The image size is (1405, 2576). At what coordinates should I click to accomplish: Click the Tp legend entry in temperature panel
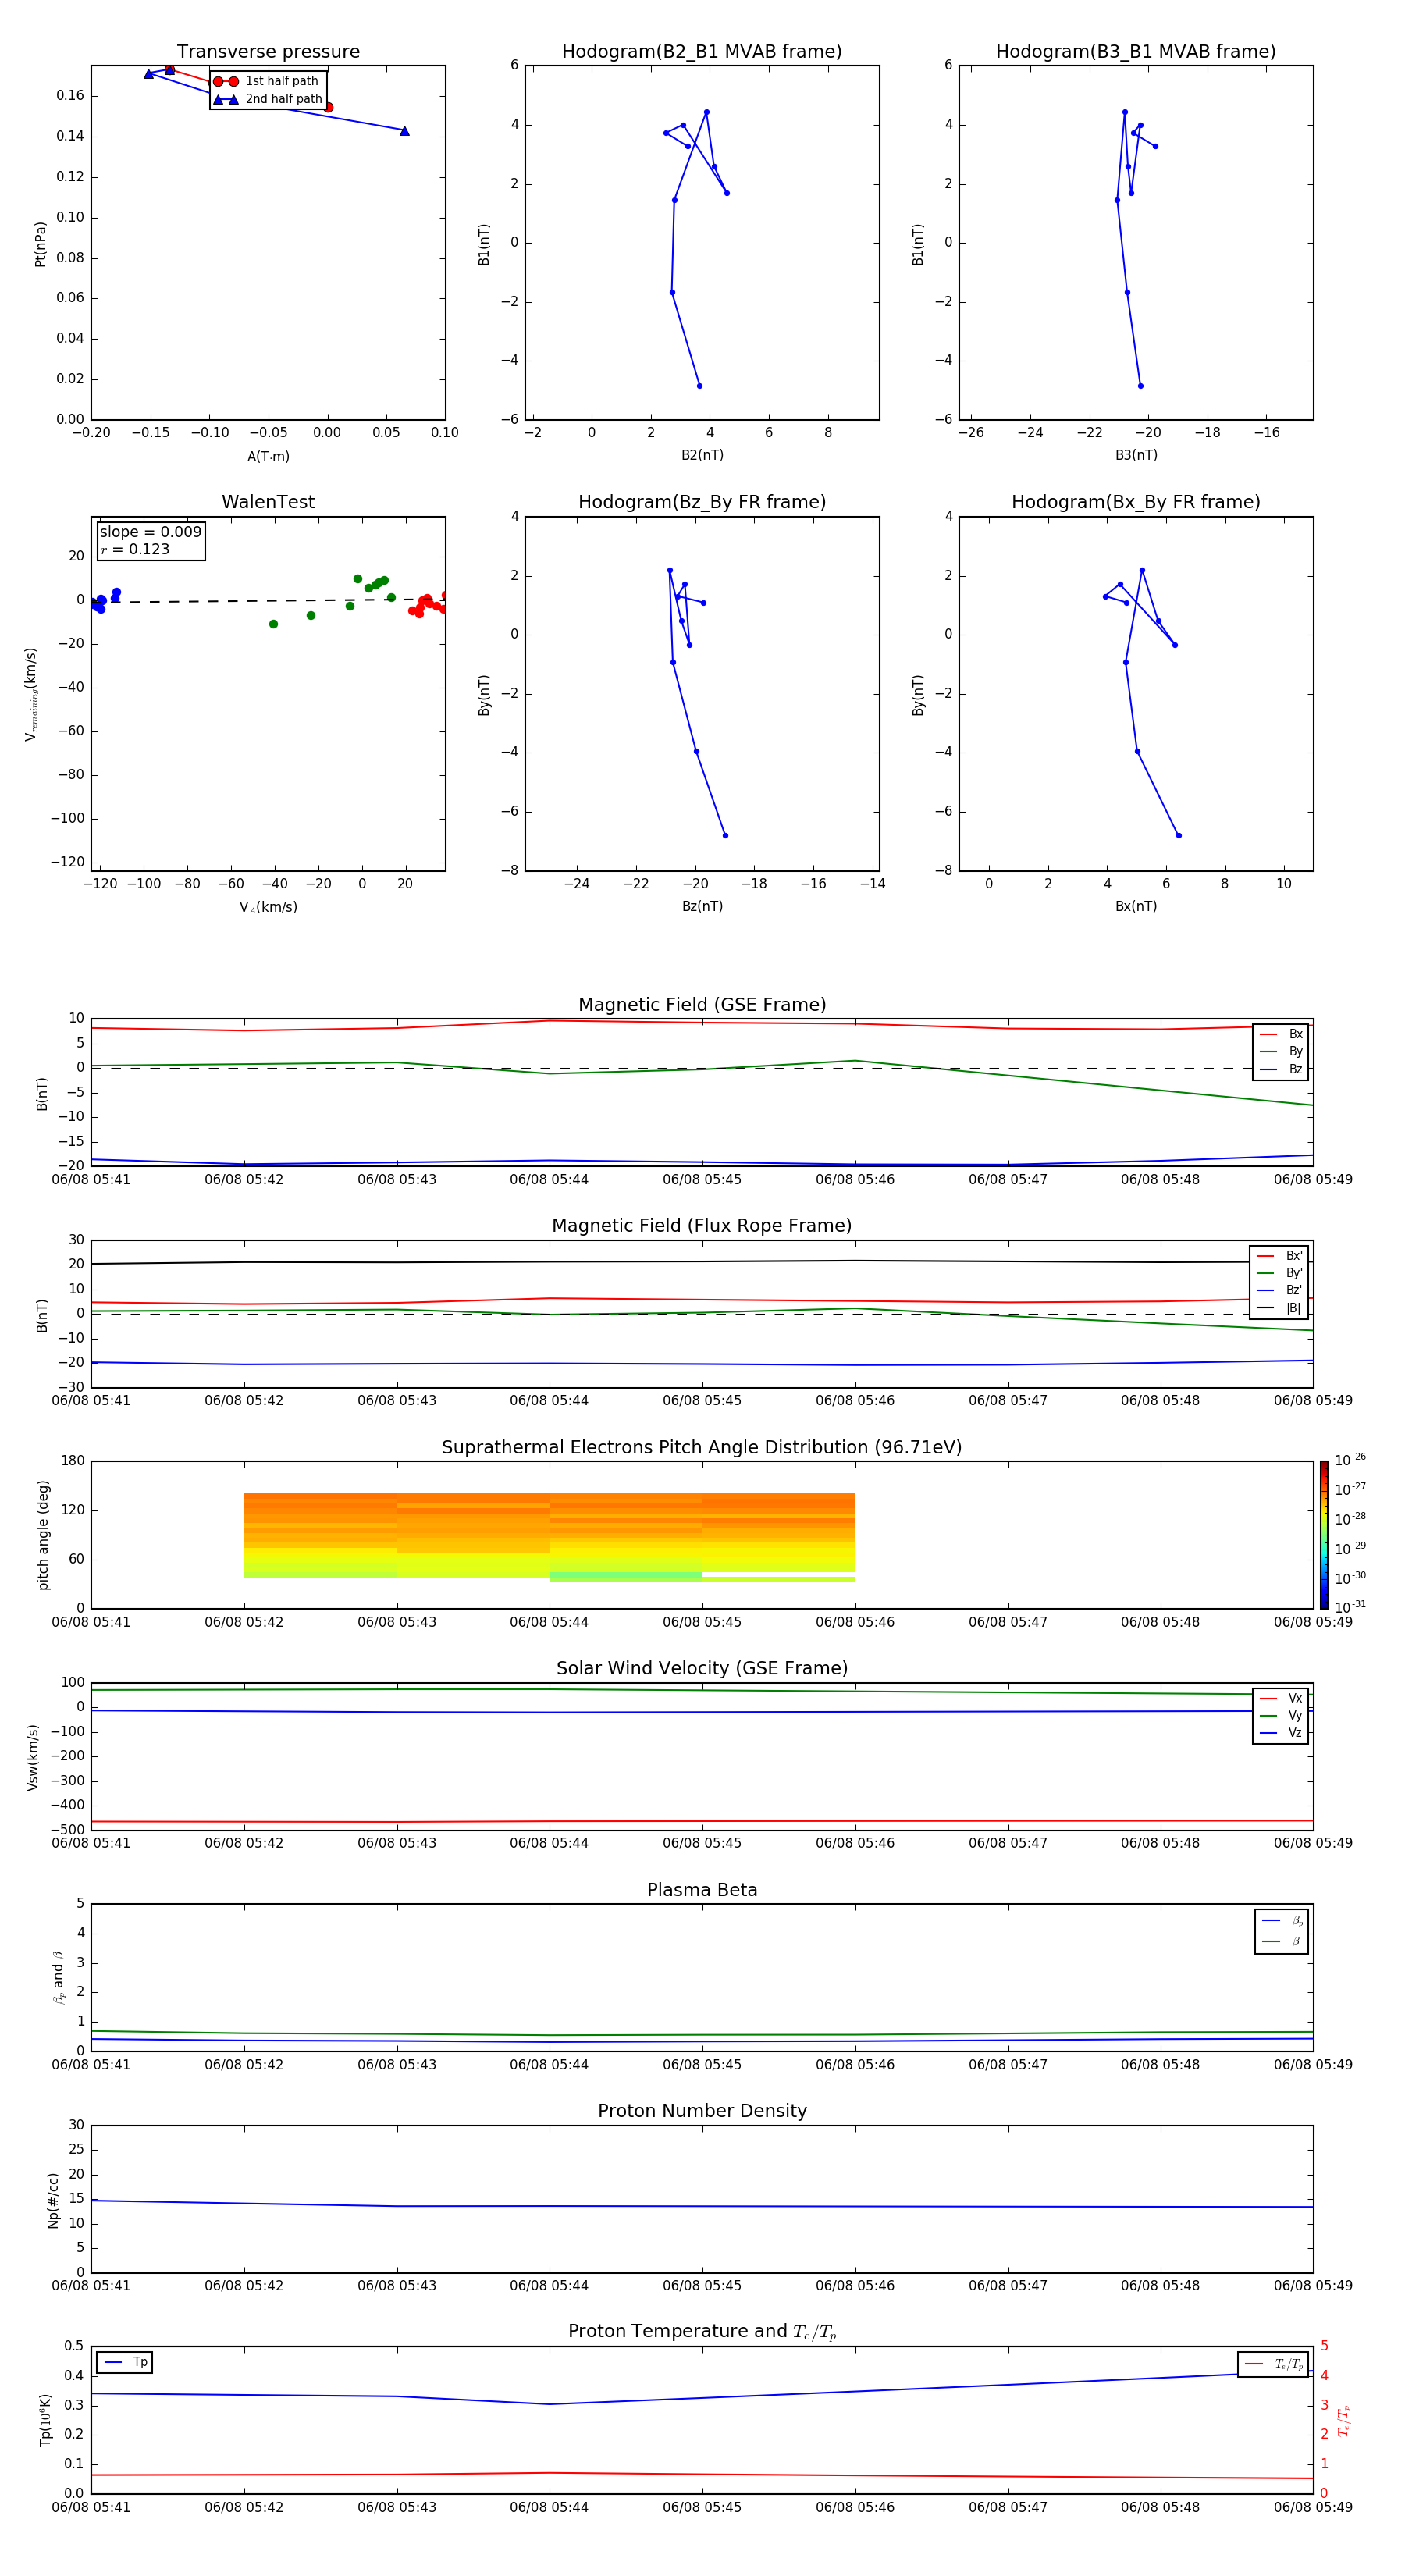[x=126, y=2362]
